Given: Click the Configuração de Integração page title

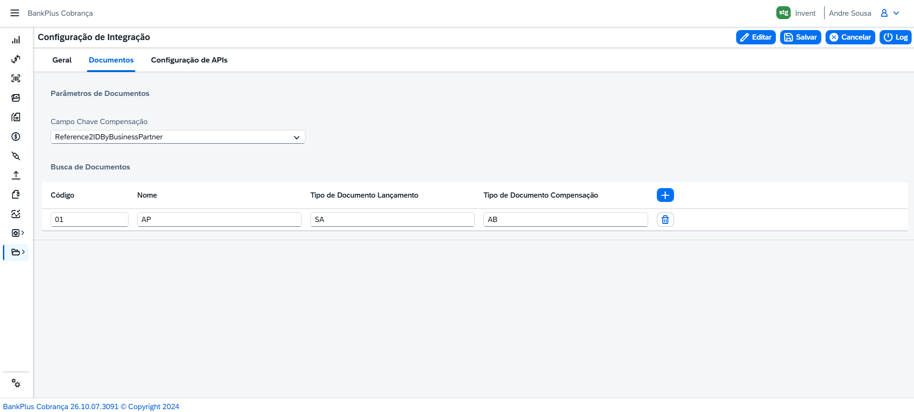Looking at the screenshot, I should 94,37.
